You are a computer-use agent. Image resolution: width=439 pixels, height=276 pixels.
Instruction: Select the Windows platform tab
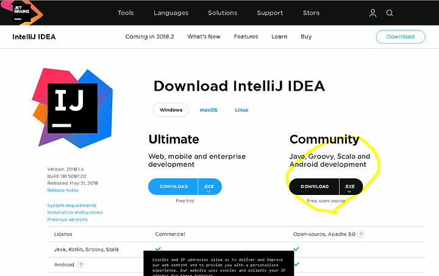tap(171, 110)
